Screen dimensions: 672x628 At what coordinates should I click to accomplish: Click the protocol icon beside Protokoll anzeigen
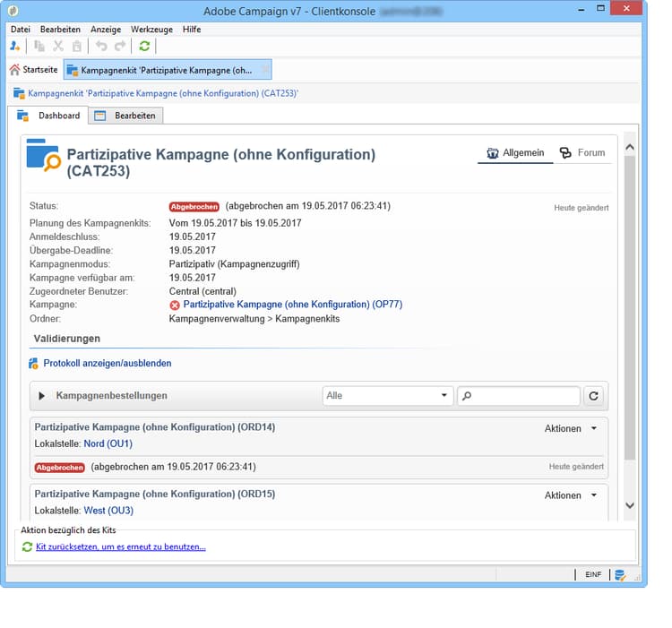tap(33, 363)
